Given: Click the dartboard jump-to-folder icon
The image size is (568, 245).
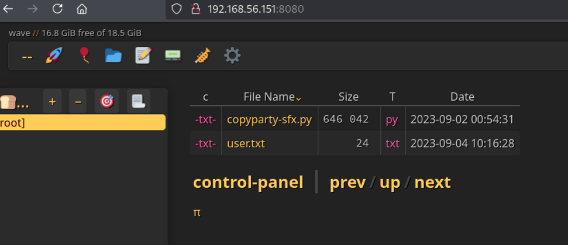Looking at the screenshot, I should pyautogui.click(x=107, y=101).
